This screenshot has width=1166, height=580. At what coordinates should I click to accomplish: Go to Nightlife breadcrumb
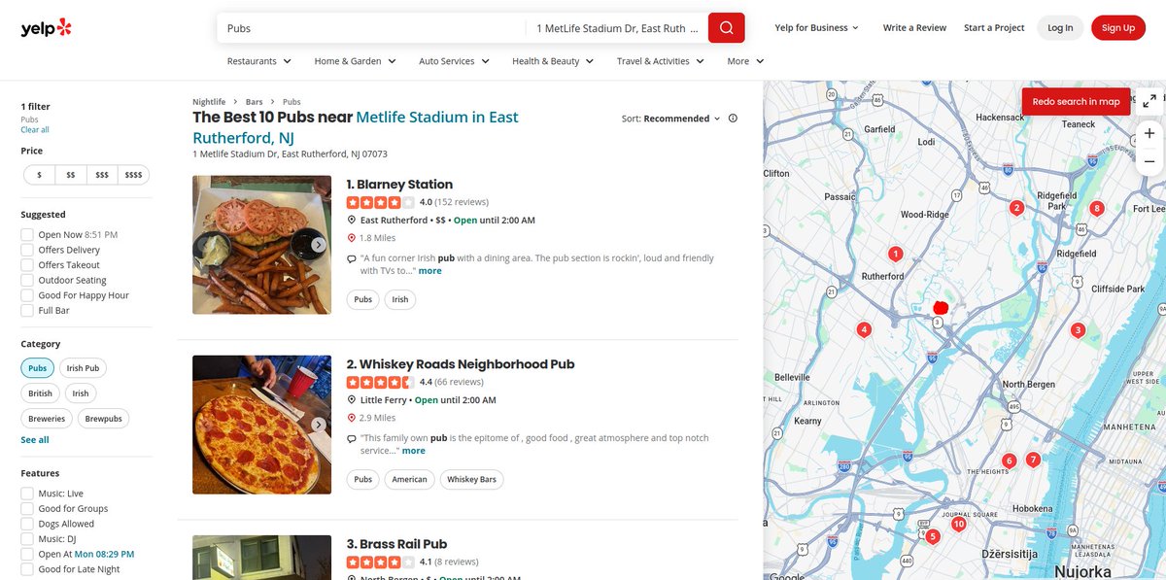coord(209,102)
